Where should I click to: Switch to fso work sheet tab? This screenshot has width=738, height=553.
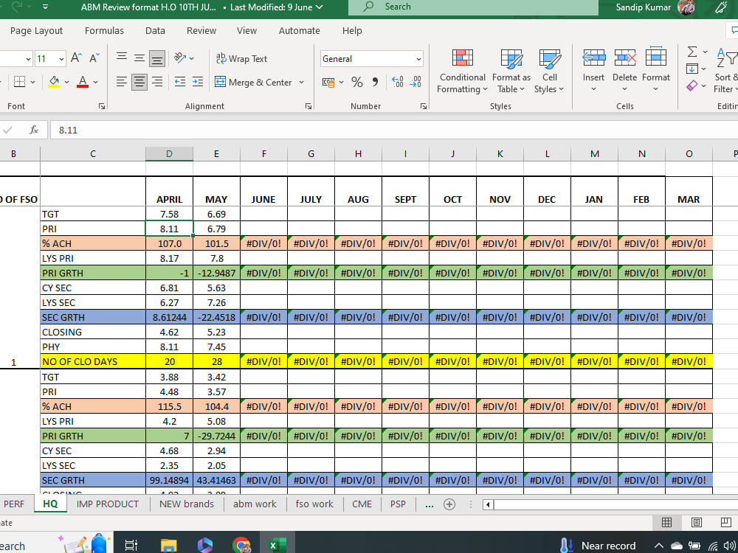tap(314, 504)
